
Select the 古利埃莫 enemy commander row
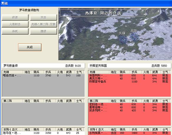coord(129,133)
